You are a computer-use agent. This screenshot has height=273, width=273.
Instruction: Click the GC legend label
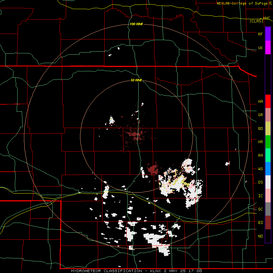point(260,209)
